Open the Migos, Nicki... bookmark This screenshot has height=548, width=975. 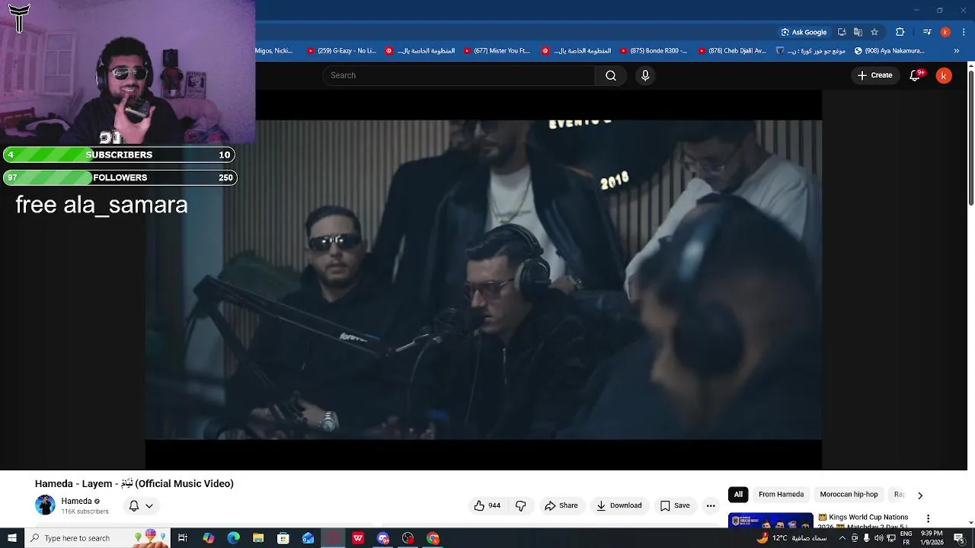tap(274, 51)
